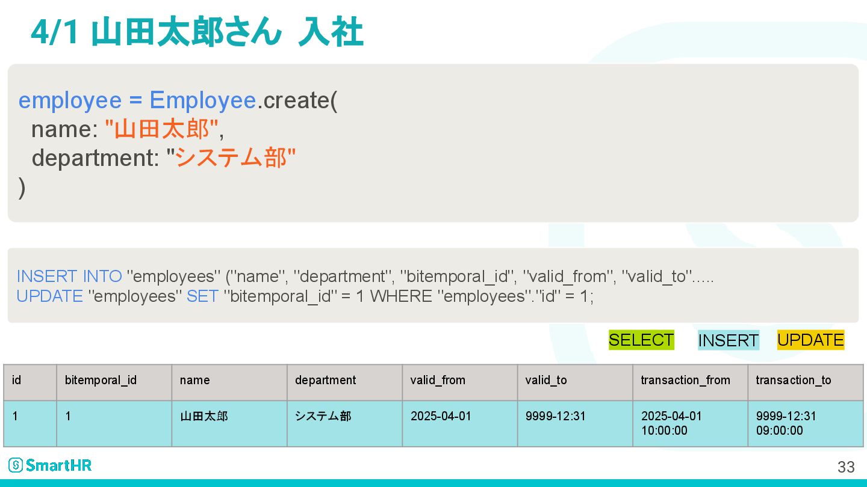Click the code line name: "山田太郎"
Screen dimensions: 867x487
pyautogui.click(x=128, y=129)
